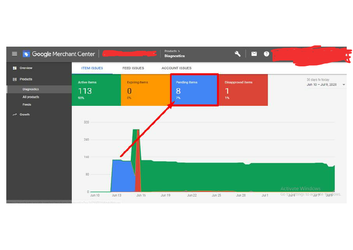Click the Jun 22 axis label on chart

tap(192, 195)
